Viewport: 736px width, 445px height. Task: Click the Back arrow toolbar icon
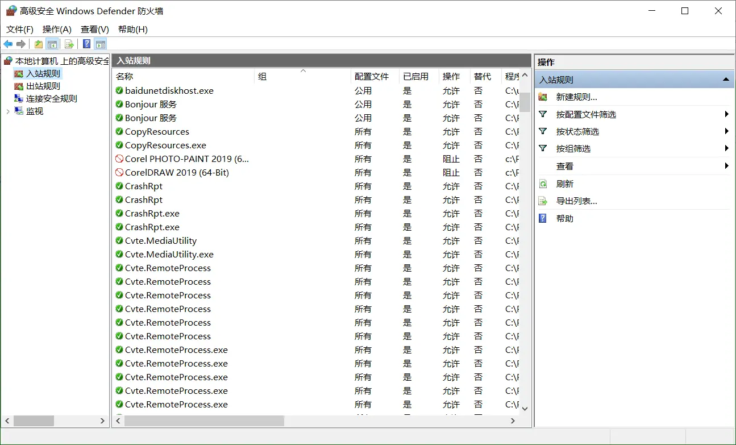point(8,44)
